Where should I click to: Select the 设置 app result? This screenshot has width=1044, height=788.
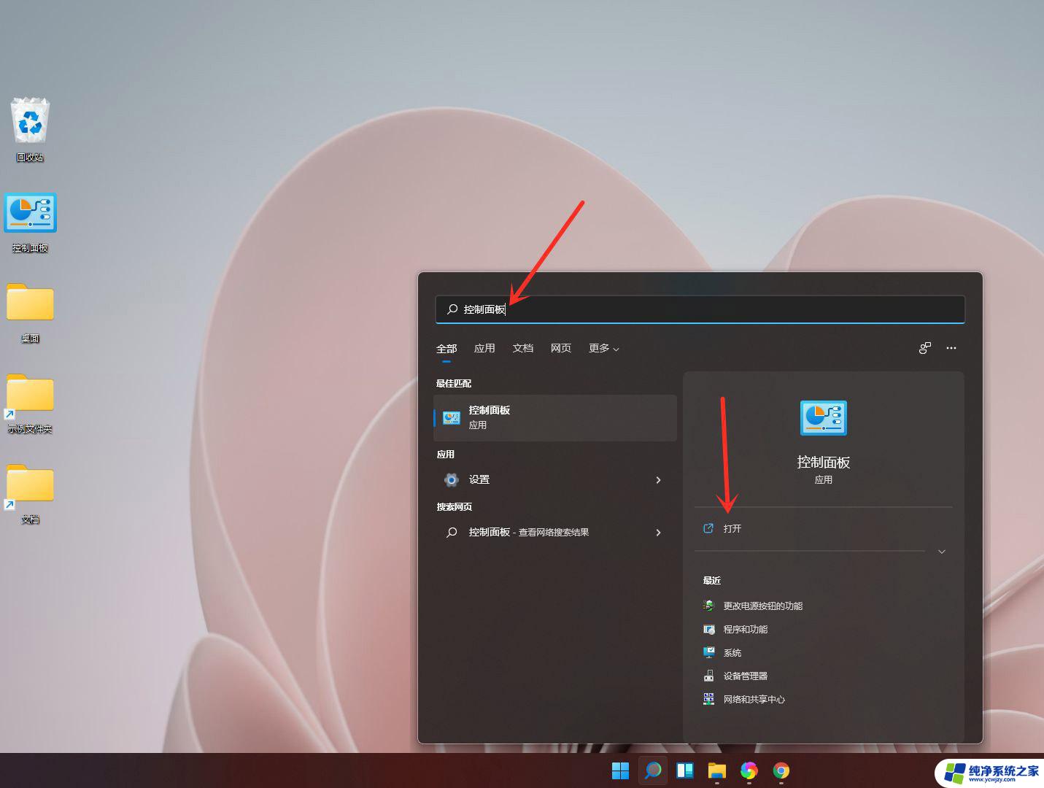pos(555,479)
